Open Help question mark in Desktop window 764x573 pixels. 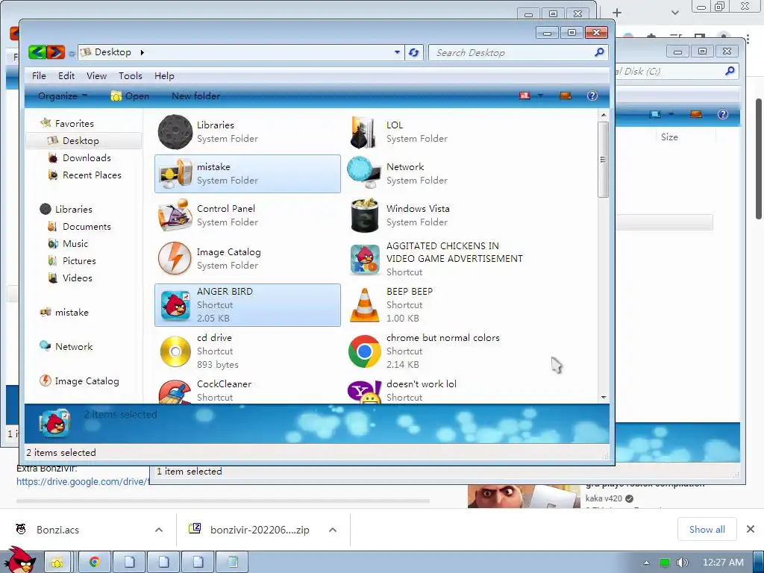click(x=592, y=95)
